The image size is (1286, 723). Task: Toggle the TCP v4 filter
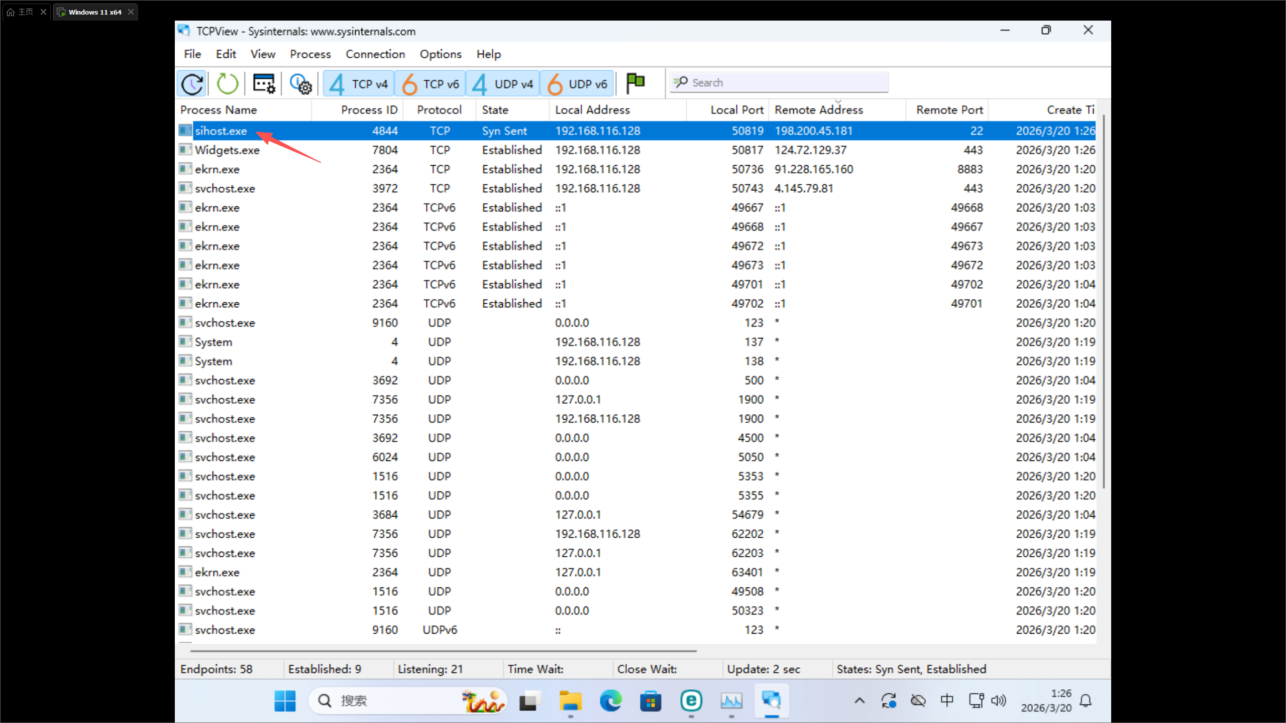[x=359, y=84]
